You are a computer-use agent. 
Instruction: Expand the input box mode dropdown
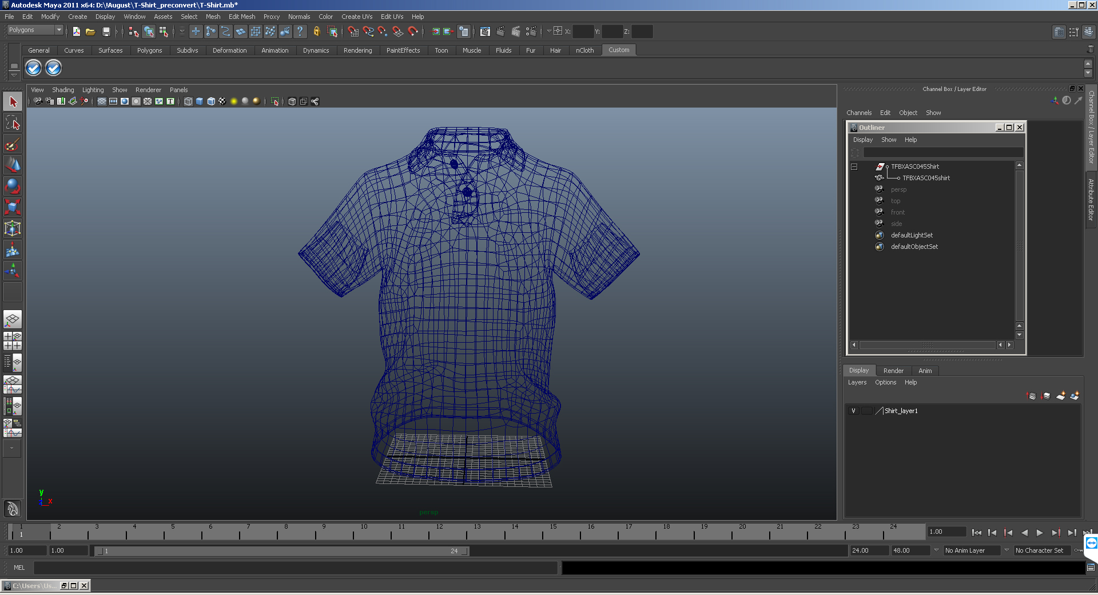coord(549,31)
